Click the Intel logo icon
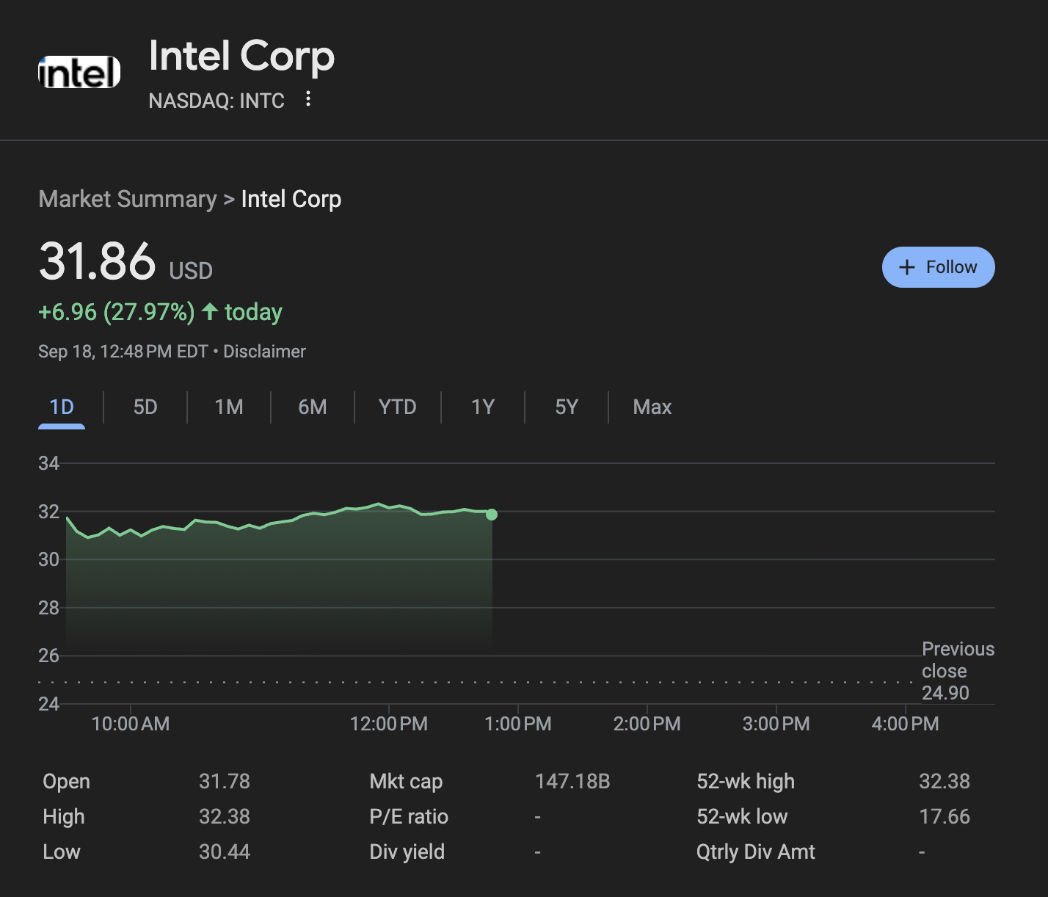The height and width of the screenshot is (897, 1048). (79, 72)
